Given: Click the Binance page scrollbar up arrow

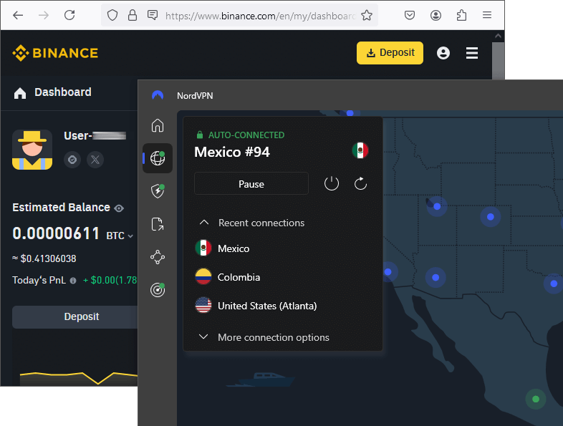Looking at the screenshot, I should coord(498,36).
